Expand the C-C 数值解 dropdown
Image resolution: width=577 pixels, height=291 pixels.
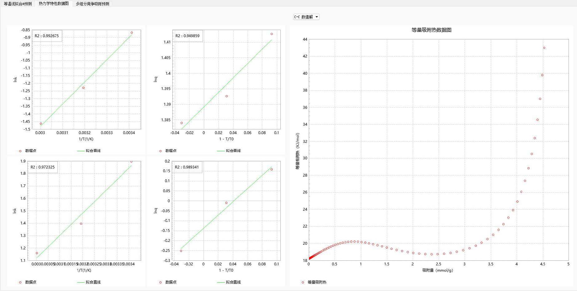pos(306,17)
